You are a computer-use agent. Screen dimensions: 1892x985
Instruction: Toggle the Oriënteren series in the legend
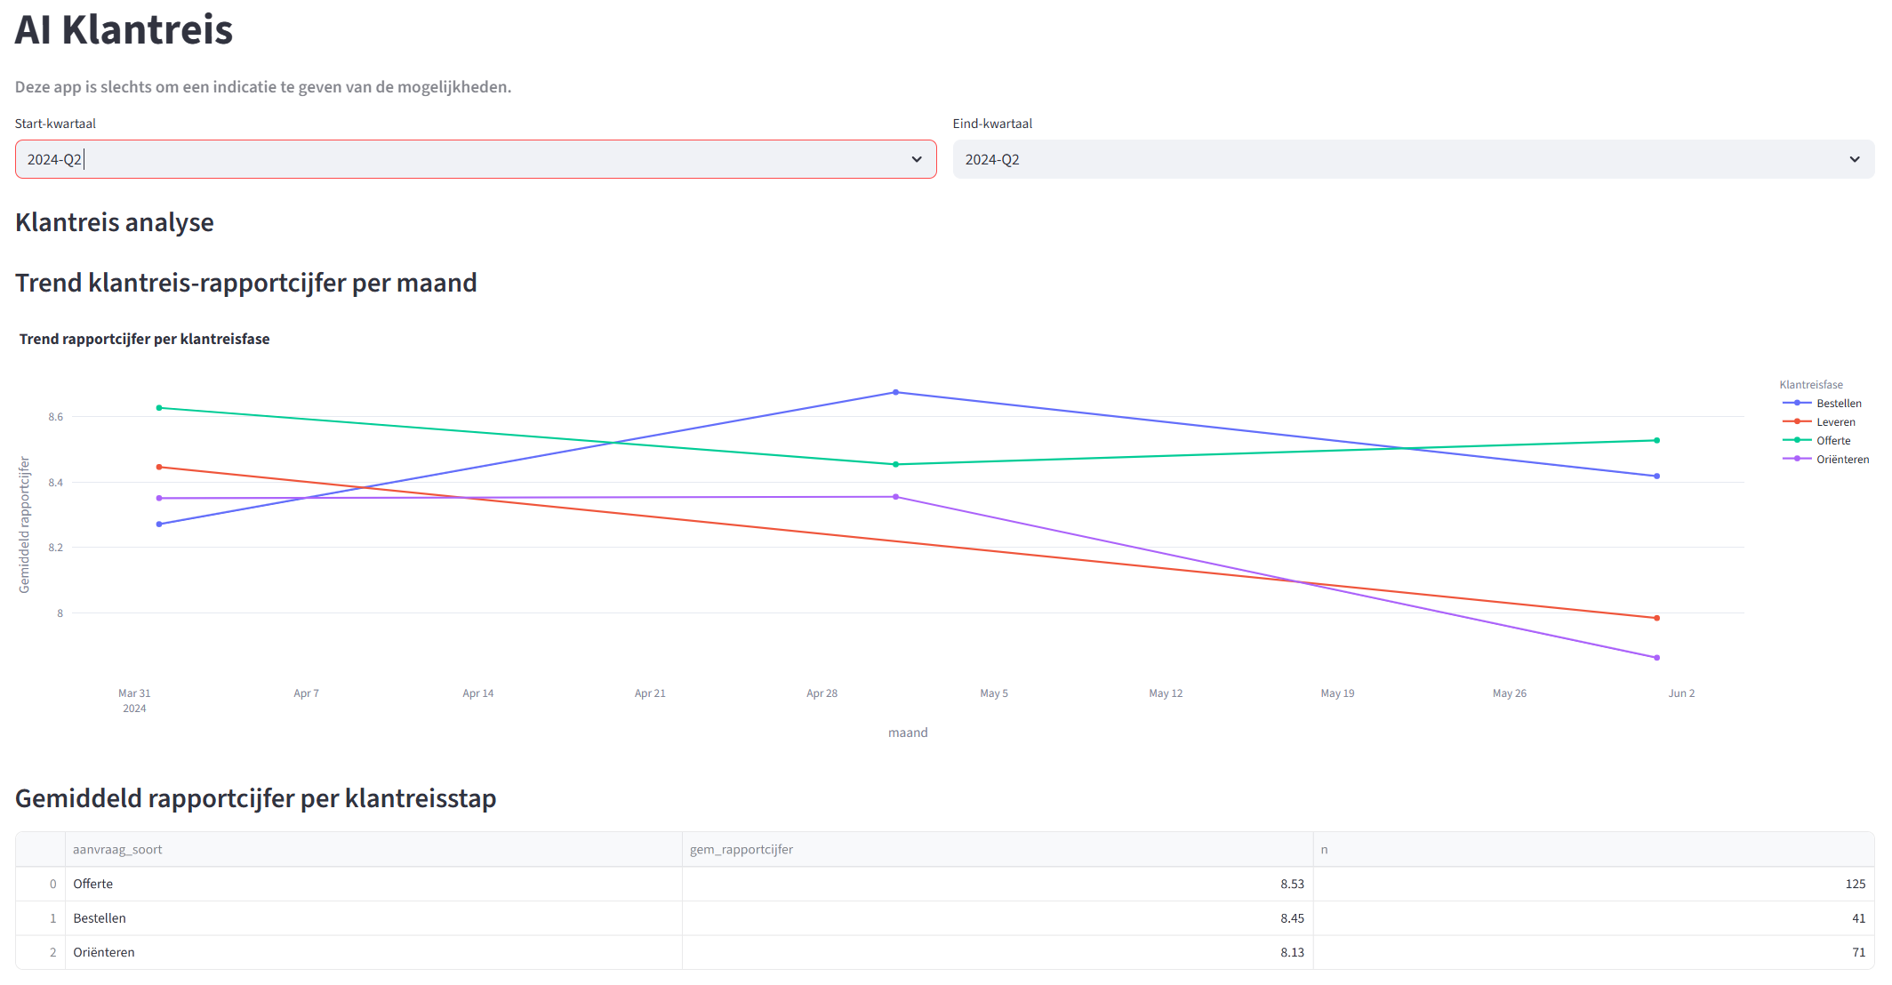(x=1841, y=460)
